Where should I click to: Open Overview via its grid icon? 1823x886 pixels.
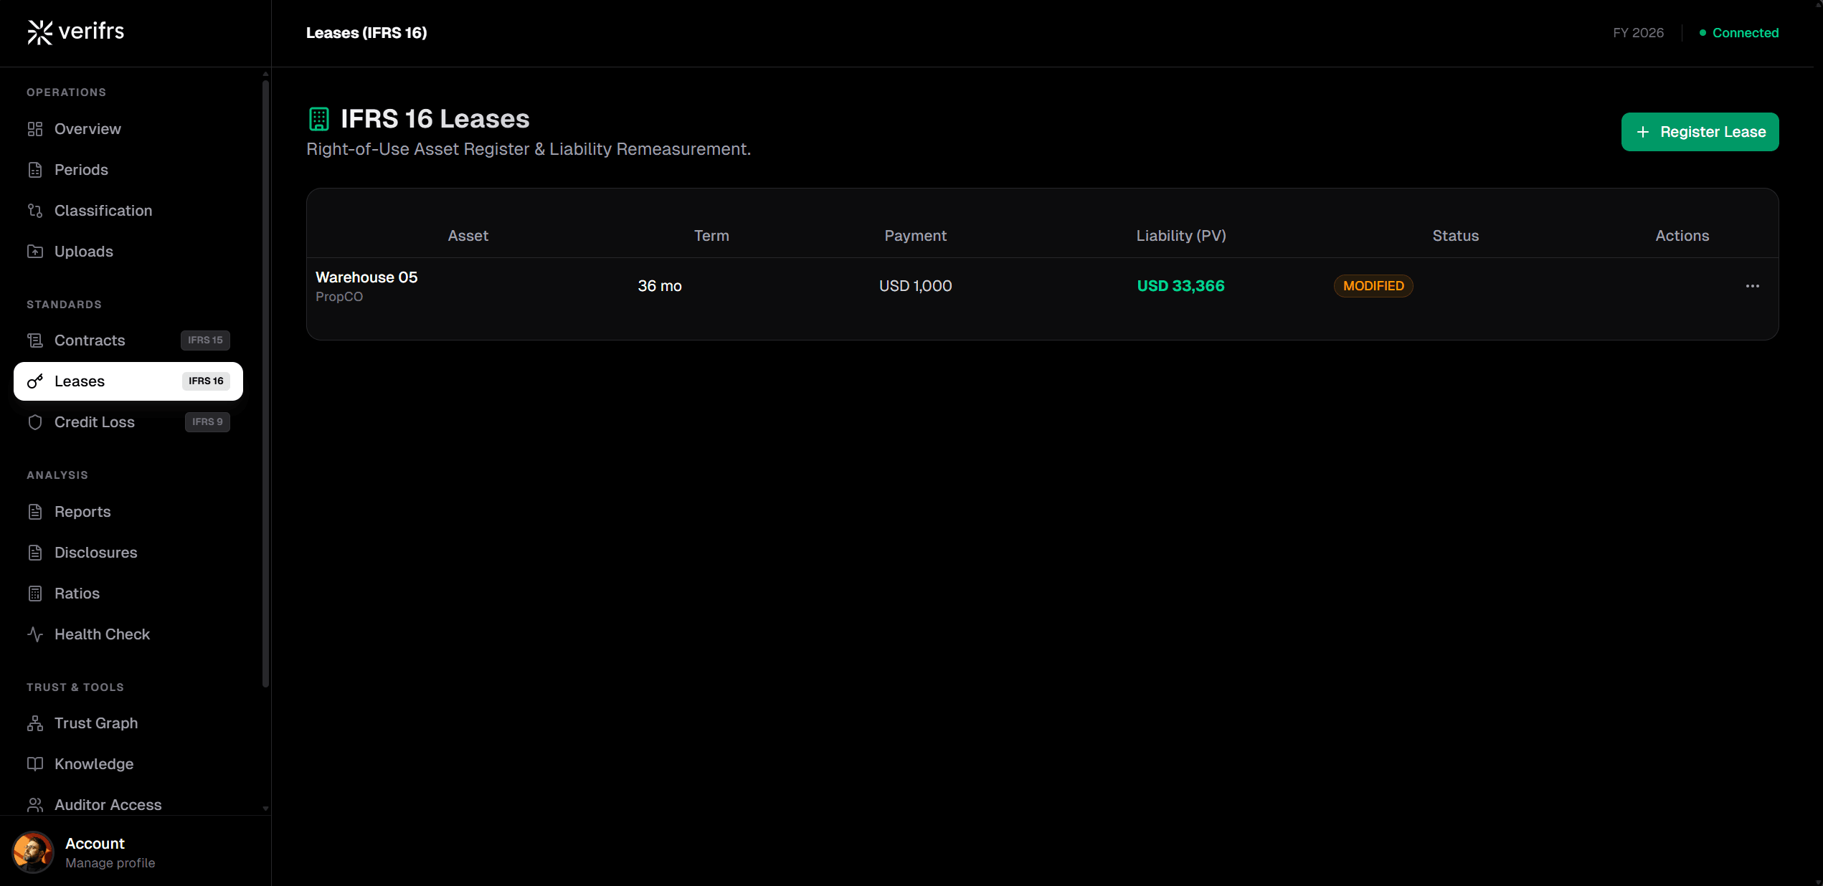(35, 129)
